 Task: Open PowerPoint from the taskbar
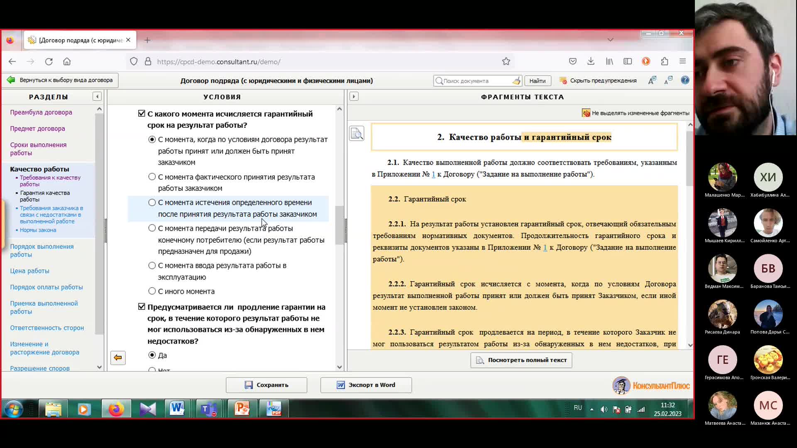(x=241, y=409)
